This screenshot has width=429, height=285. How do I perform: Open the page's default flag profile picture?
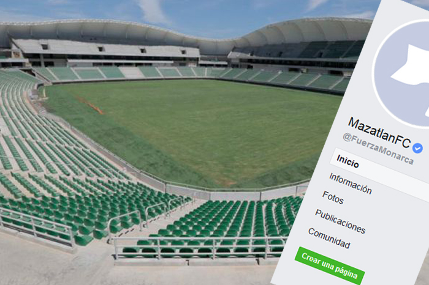point(401,72)
